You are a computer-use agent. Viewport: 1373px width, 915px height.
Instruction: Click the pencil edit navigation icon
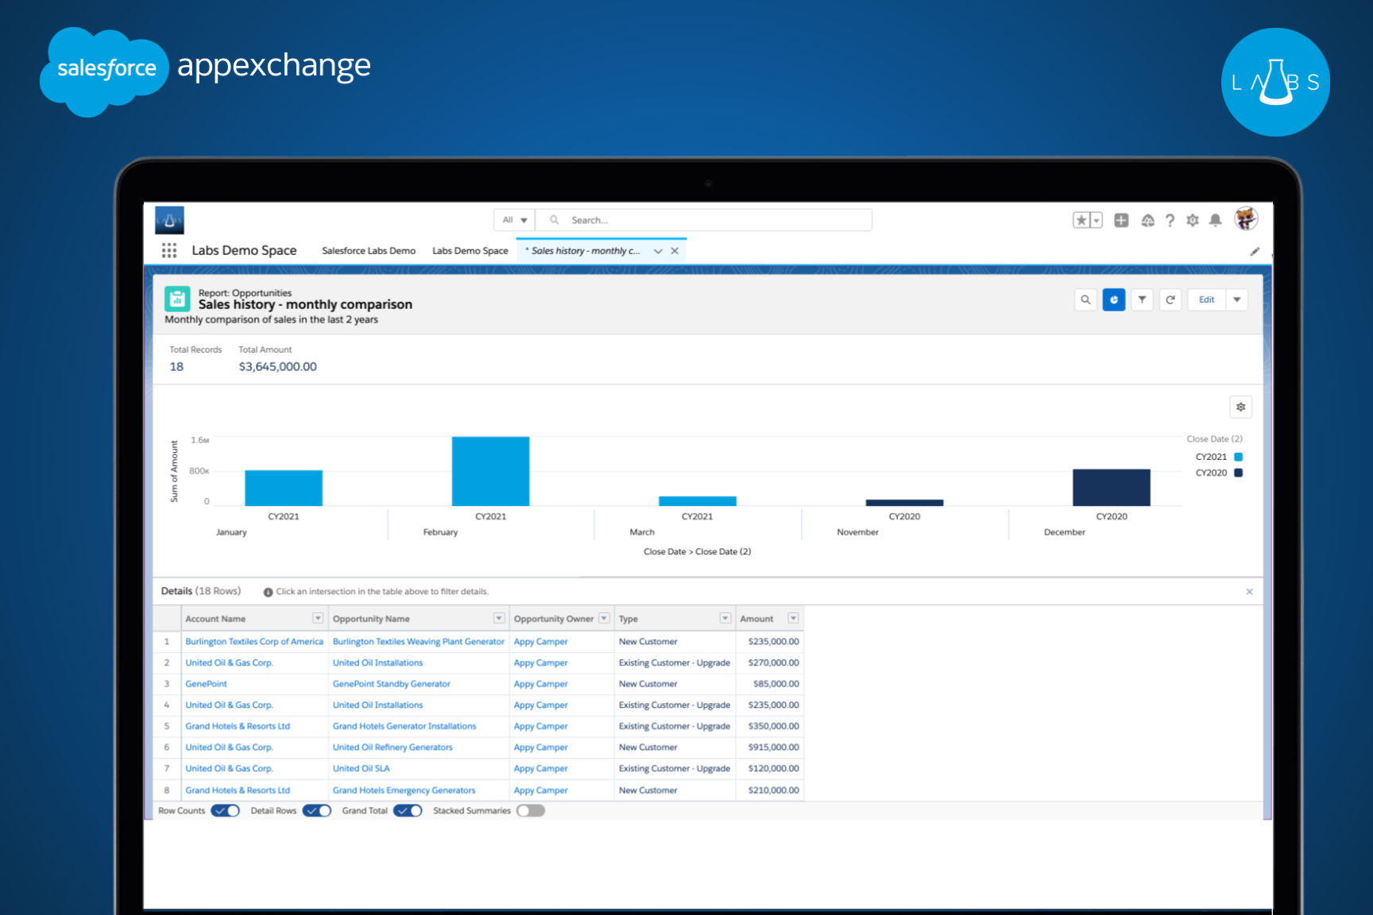[1255, 251]
